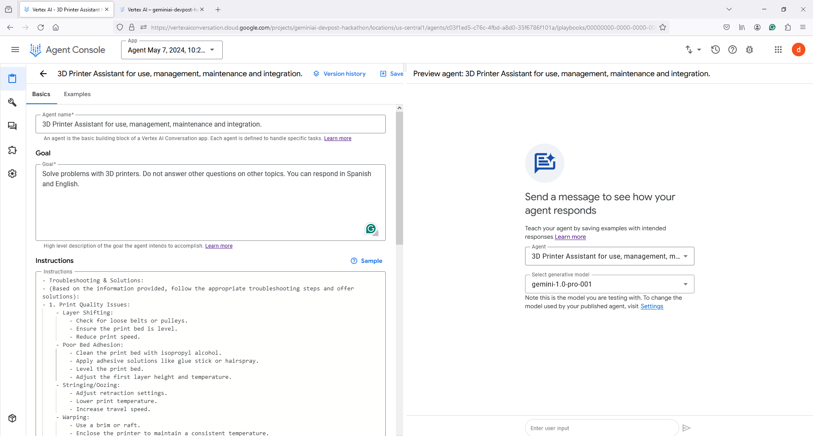Open the Select generative model dropdown
This screenshot has width=813, height=436.
[609, 284]
